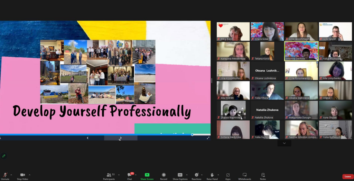Go to next slide in presentation
Screen dimensions: 354x181
(x=120, y=138)
